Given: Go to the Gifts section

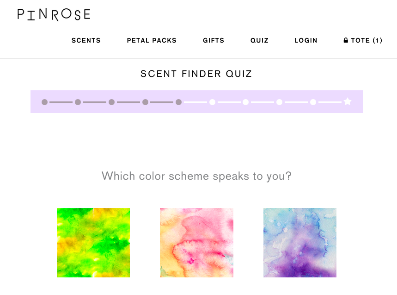Looking at the screenshot, I should click(214, 40).
